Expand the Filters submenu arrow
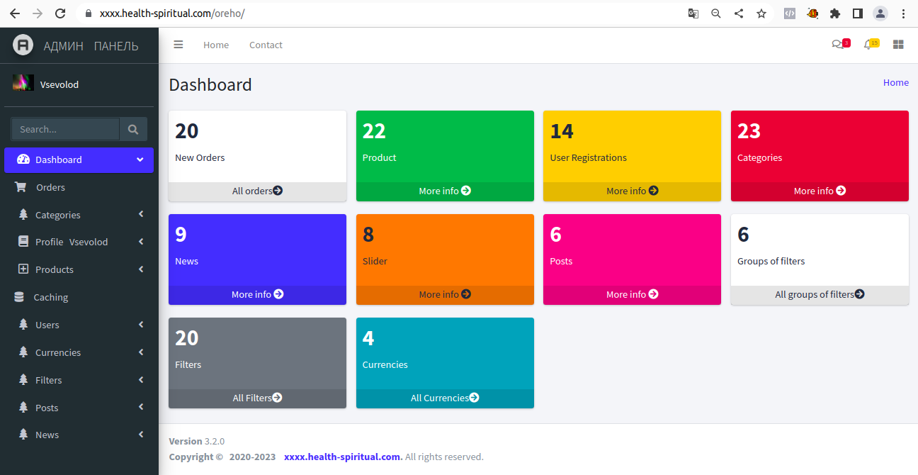 click(x=141, y=380)
